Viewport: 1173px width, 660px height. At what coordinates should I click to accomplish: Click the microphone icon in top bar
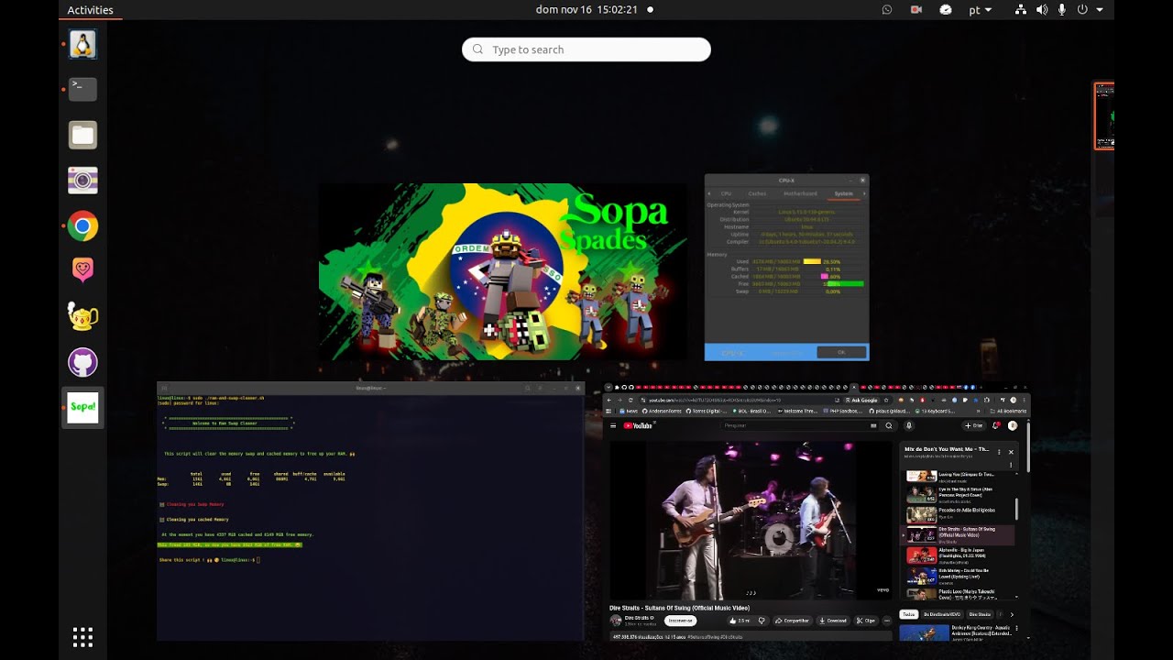[x=1062, y=10]
